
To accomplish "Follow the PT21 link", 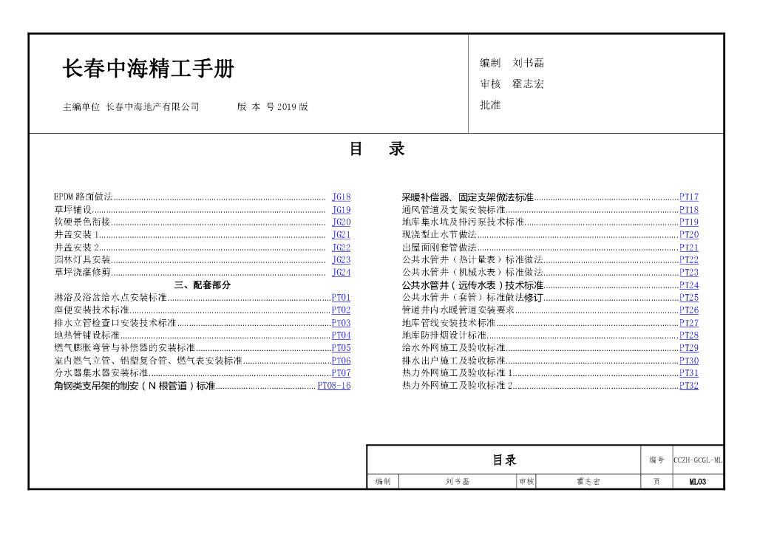I will point(689,248).
